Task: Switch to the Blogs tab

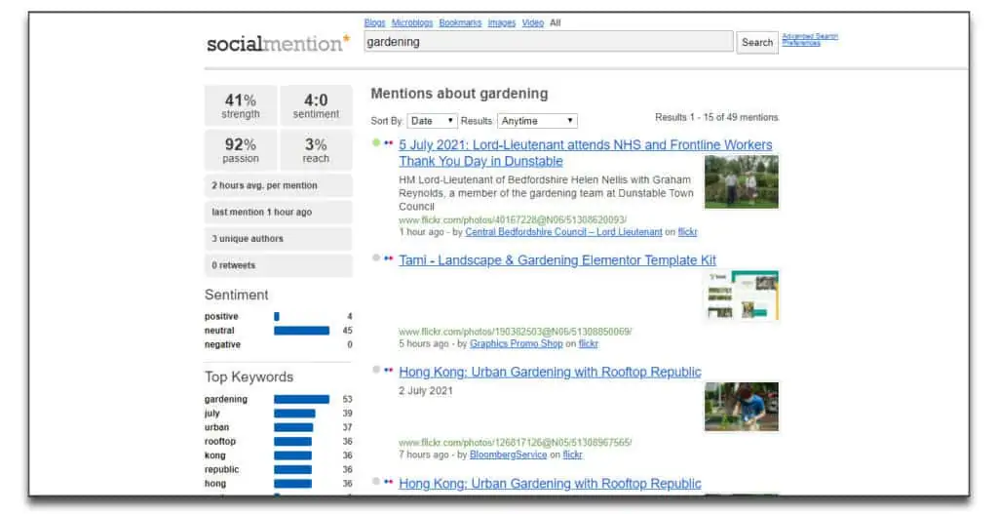Action: click(375, 22)
